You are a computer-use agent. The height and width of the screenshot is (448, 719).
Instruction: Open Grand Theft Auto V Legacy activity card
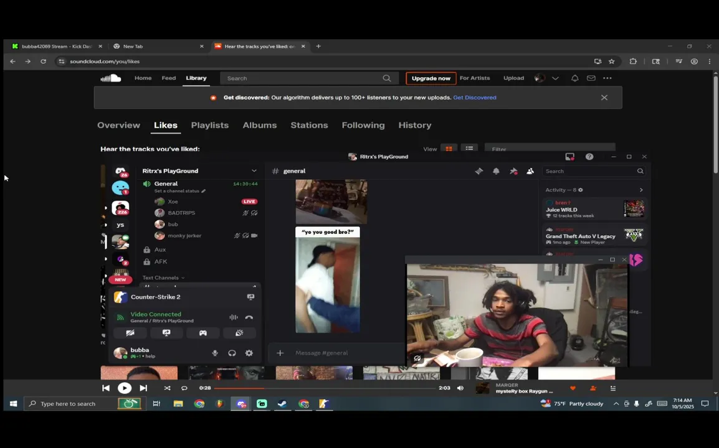[x=594, y=236]
